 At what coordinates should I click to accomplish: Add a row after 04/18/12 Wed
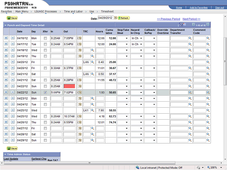[6, 50]
